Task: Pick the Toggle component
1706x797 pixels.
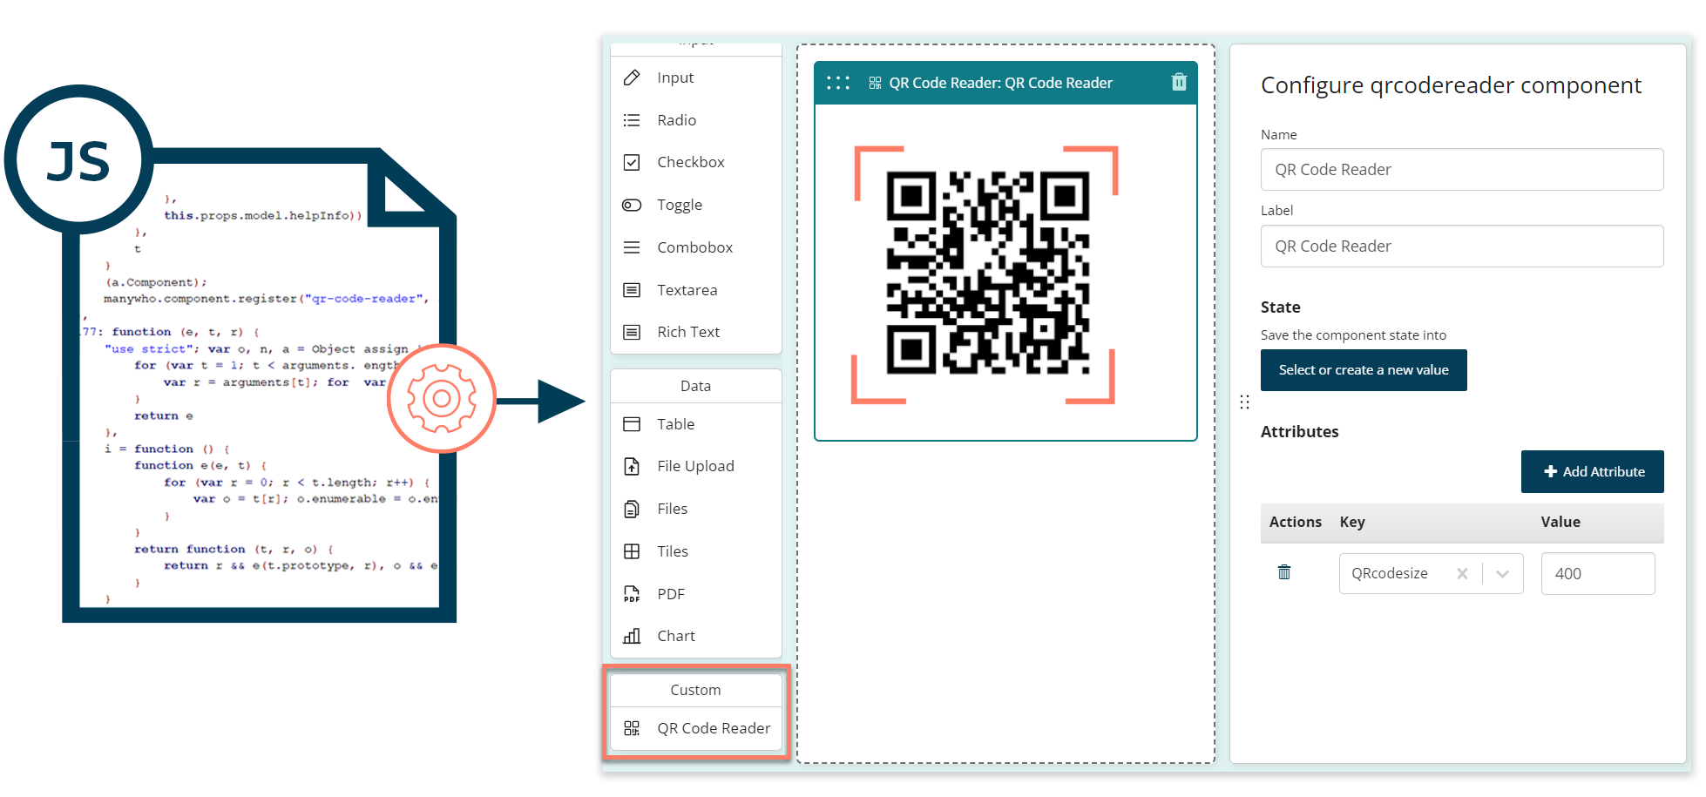Action: 679,205
